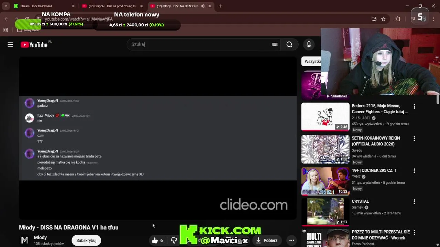Open the Młody channel name link
Viewport: 440px width, 247px height.
click(x=40, y=237)
